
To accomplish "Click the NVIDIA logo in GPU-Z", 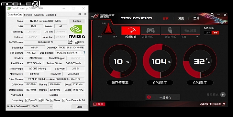I will coord(77,32).
